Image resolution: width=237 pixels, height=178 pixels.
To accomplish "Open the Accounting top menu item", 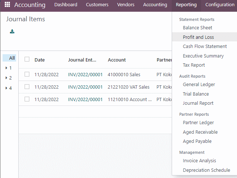I will pyautogui.click(x=155, y=5).
